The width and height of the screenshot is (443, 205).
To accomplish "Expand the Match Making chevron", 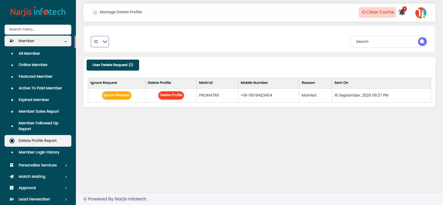I will pos(66,177).
